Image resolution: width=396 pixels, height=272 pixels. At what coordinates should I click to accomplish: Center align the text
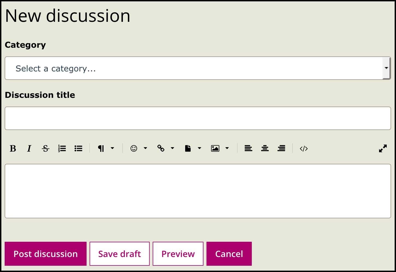[265, 148]
